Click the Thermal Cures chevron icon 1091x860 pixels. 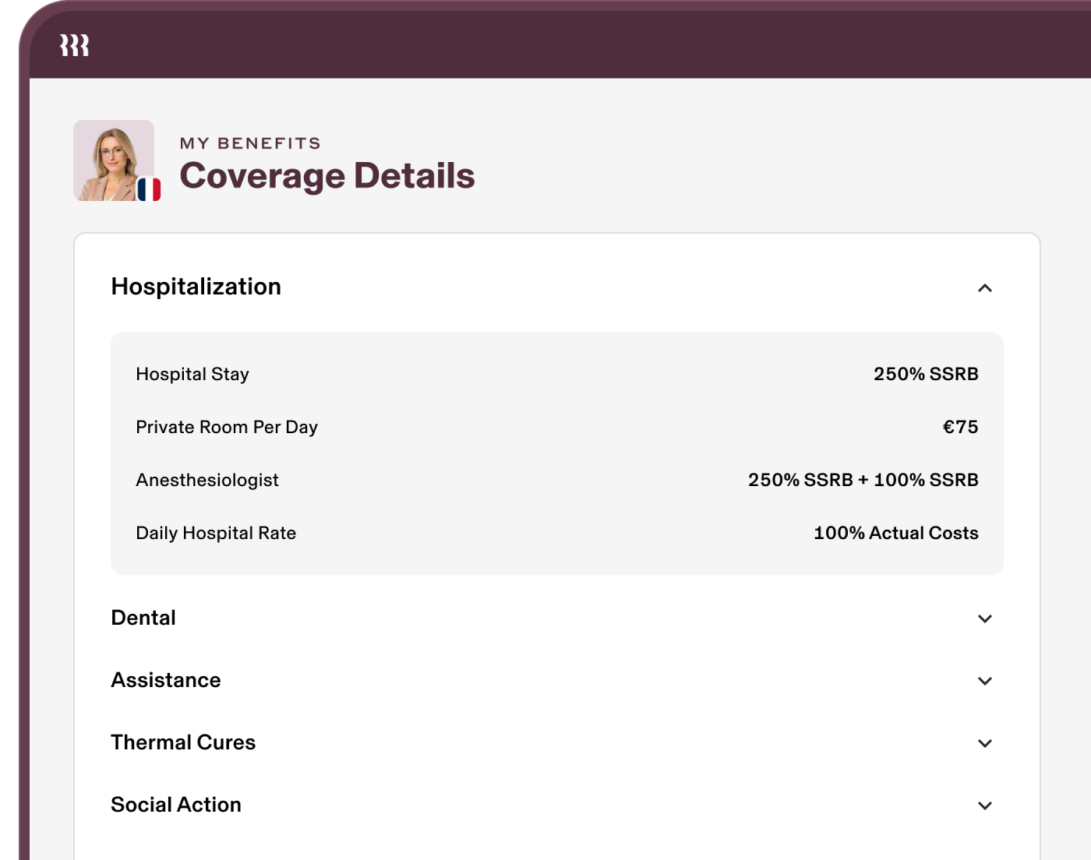coord(985,743)
